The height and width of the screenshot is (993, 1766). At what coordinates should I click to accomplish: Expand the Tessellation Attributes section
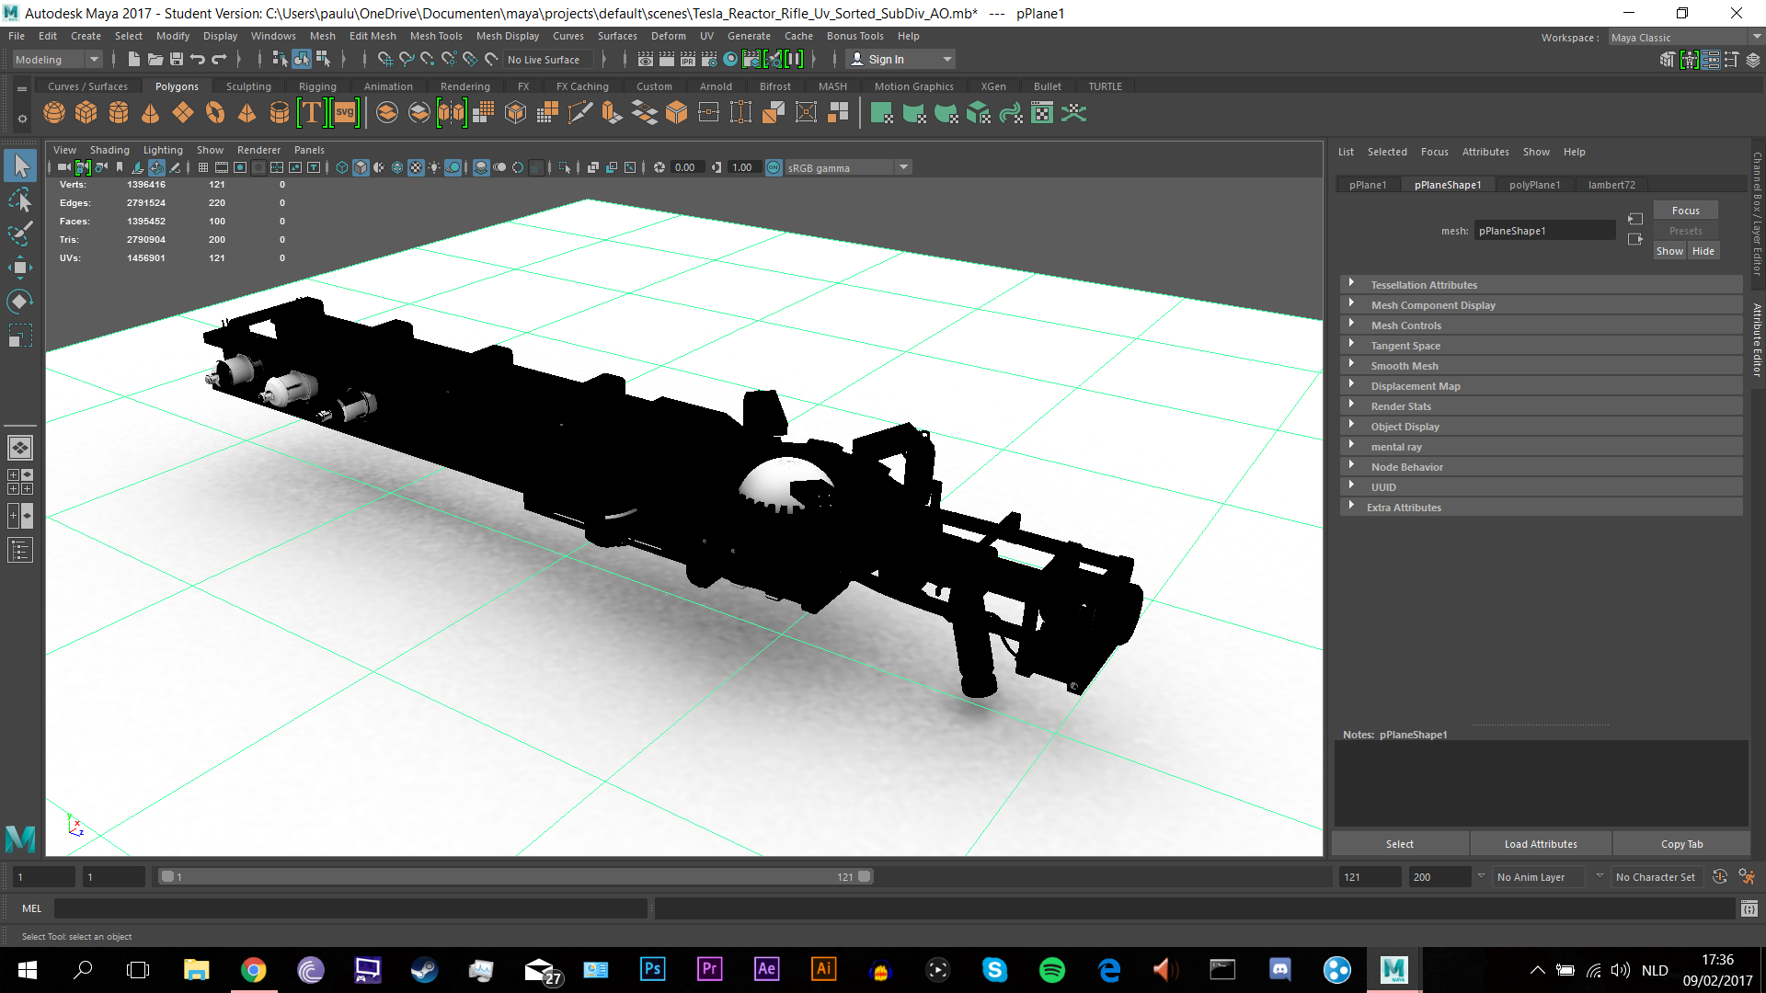pyautogui.click(x=1423, y=285)
